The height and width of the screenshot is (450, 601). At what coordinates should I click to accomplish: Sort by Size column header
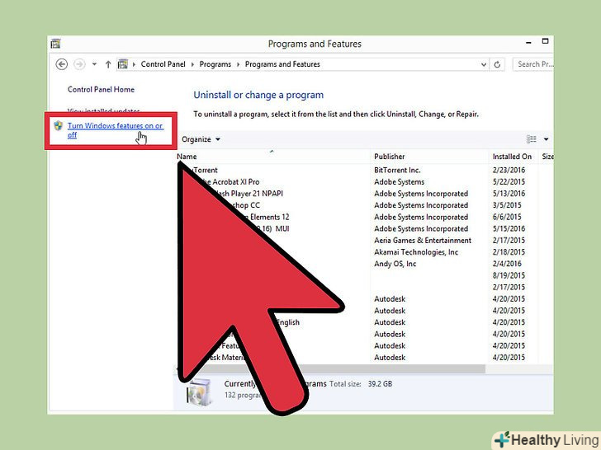click(547, 157)
